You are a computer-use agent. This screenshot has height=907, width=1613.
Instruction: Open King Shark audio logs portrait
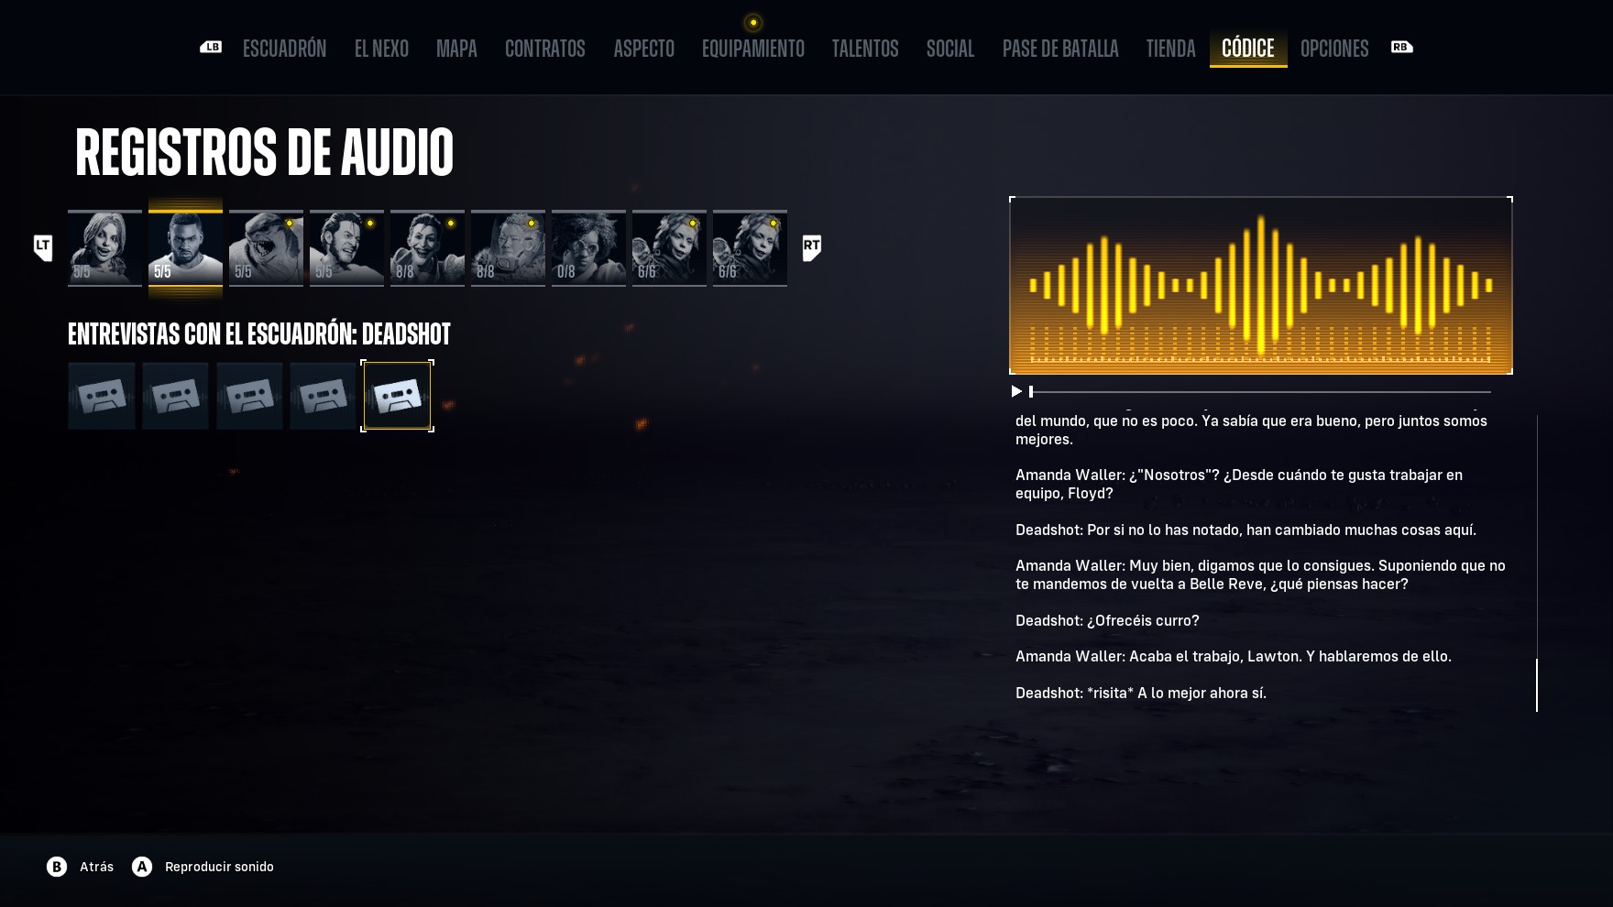[x=266, y=248]
